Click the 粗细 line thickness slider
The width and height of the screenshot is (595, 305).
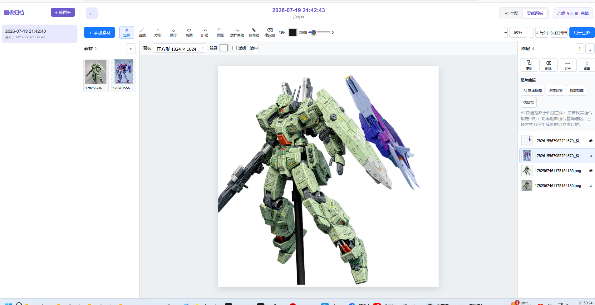(319, 32)
